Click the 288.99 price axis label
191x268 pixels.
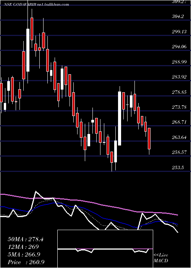coord(179,62)
